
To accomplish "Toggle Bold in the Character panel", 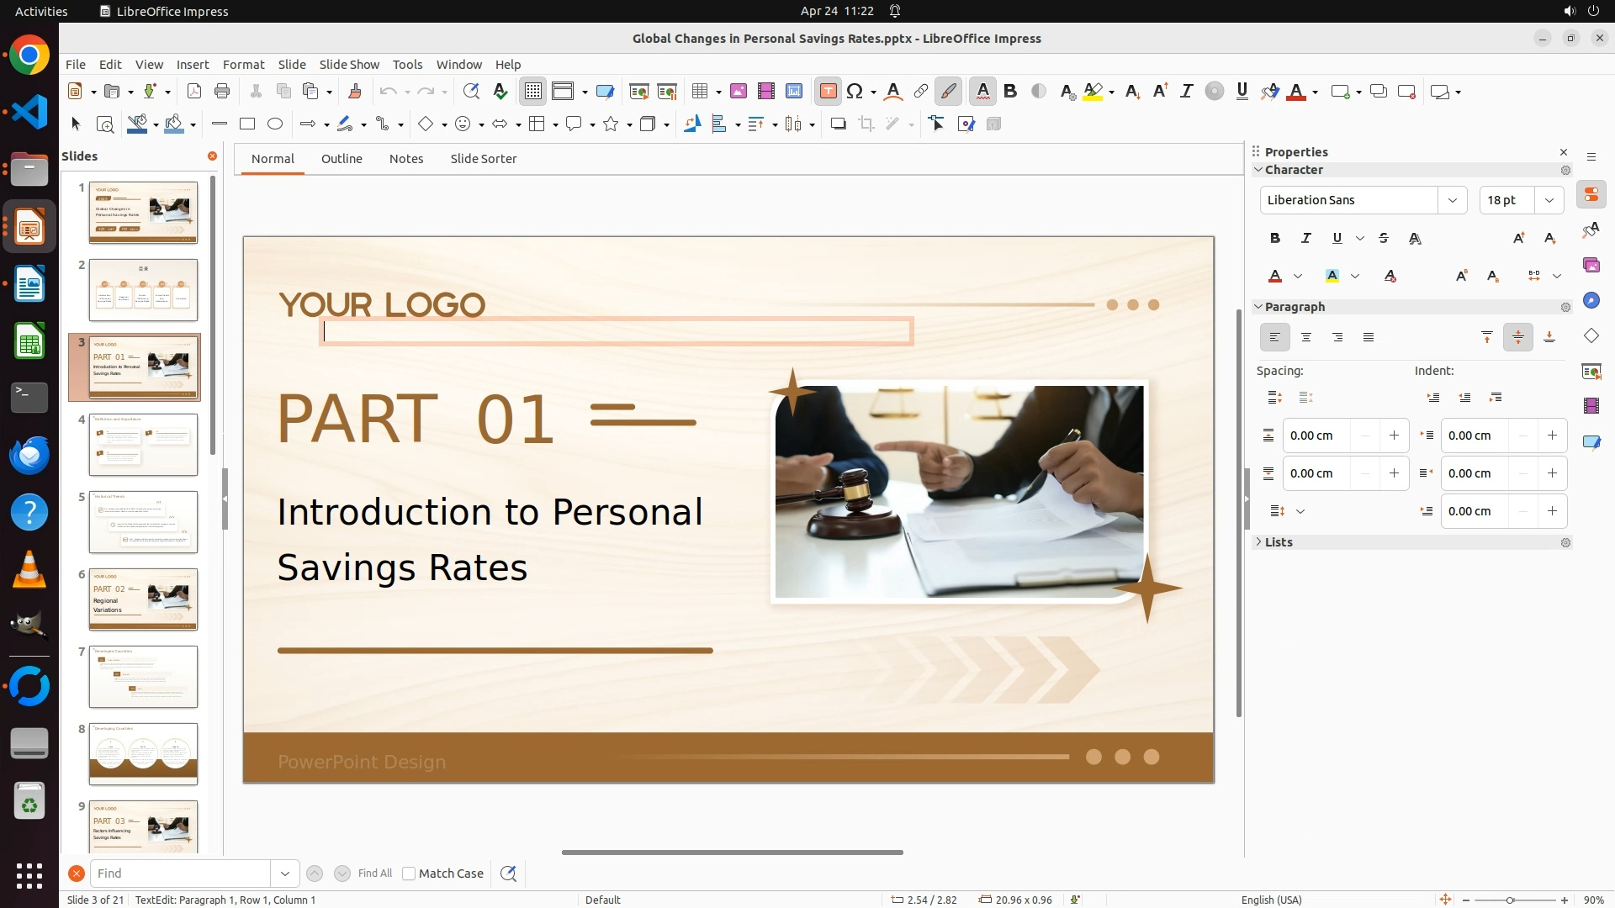I will (x=1275, y=239).
